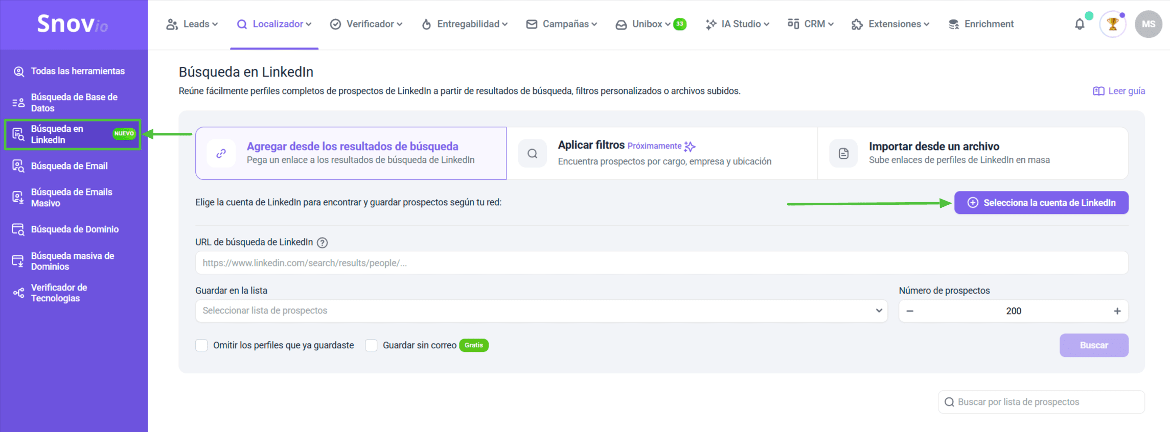Click Selecciona la cuenta de LinkedIn button
The height and width of the screenshot is (432, 1170).
1041,203
